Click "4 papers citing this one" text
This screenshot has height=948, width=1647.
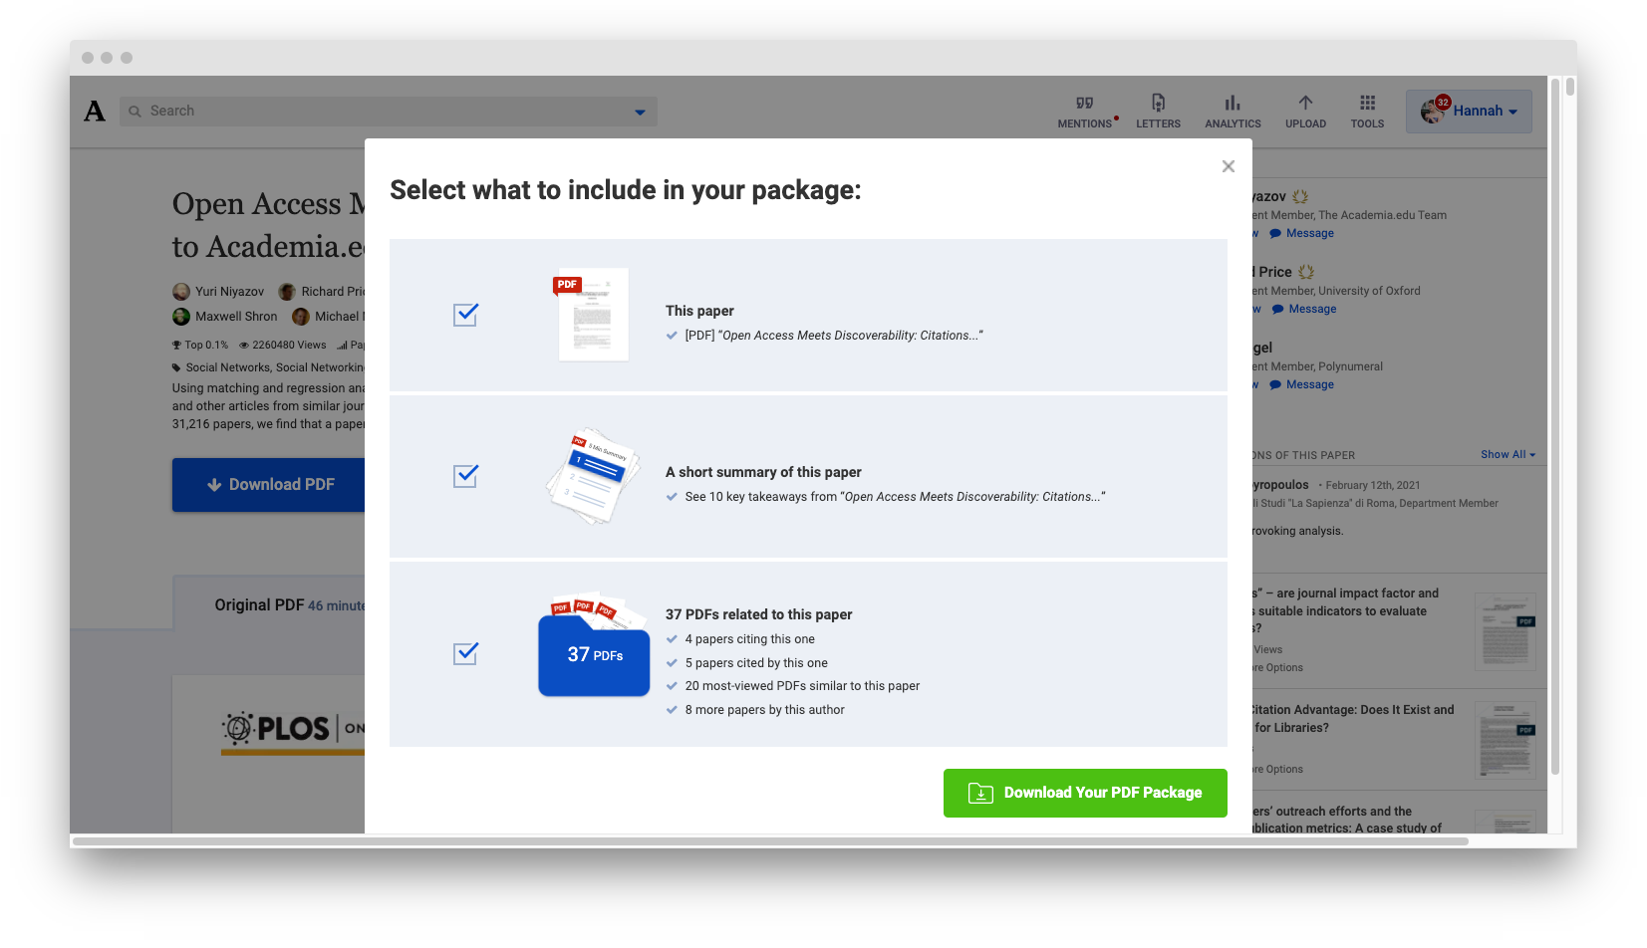pyautogui.click(x=749, y=639)
